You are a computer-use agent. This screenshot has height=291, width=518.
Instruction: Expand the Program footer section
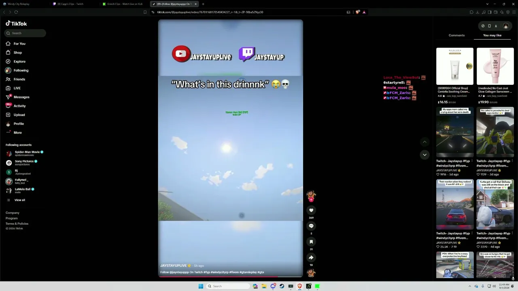(x=12, y=218)
